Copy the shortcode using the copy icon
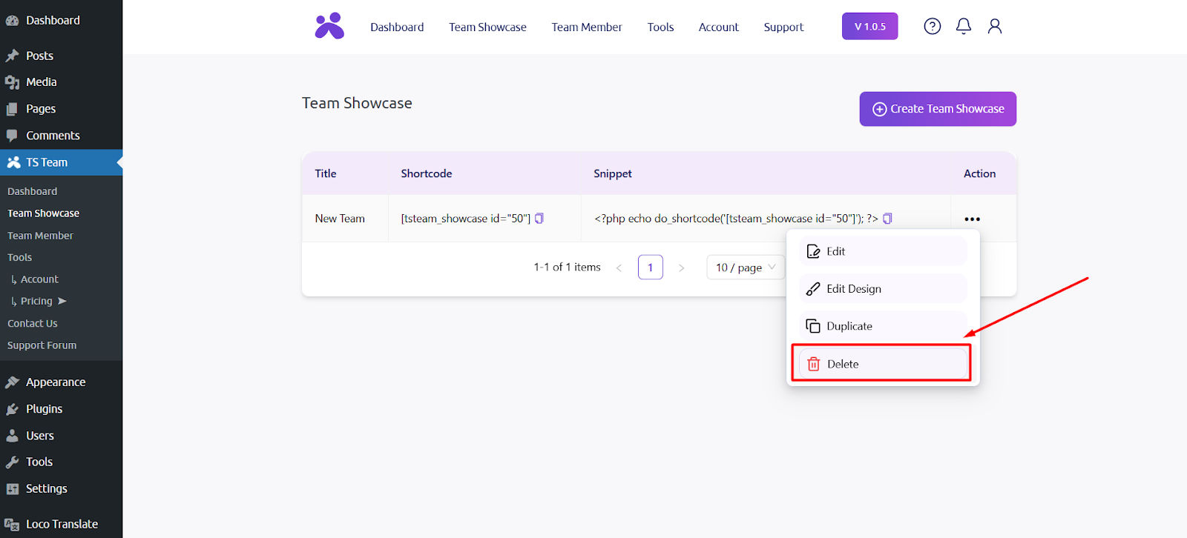 [x=539, y=219]
